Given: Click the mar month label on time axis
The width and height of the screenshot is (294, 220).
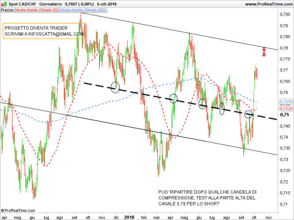Looking at the screenshot, I should click(156, 217).
